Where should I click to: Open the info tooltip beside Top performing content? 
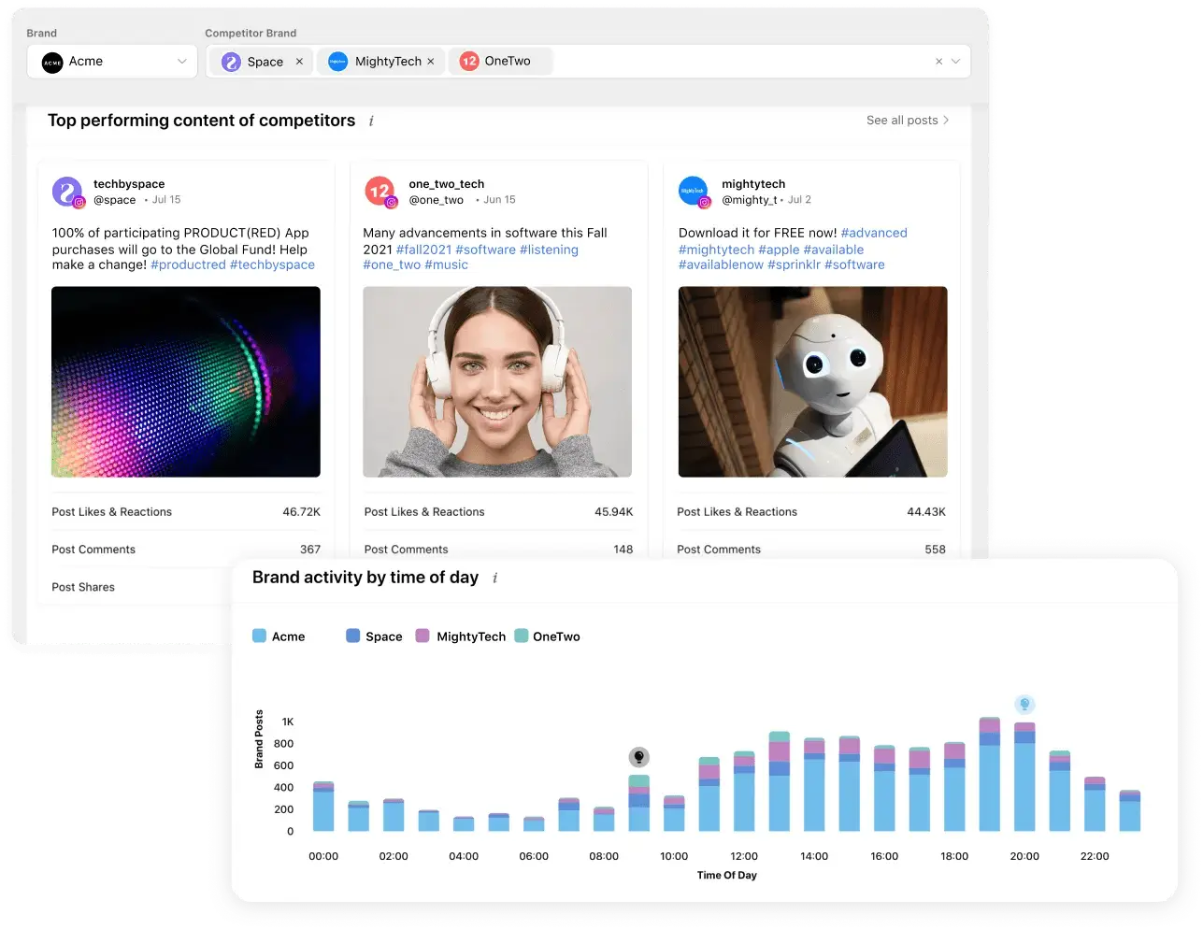370,121
